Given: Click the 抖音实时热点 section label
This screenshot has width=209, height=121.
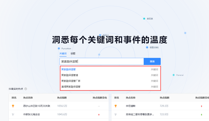Looking at the screenshot, I should click(16, 89).
